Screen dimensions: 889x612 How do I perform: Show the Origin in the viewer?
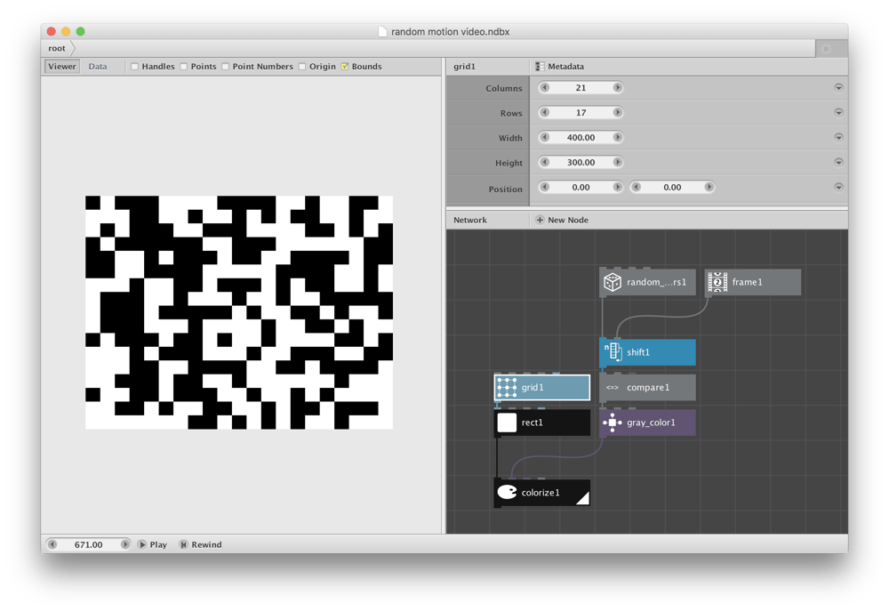click(302, 67)
